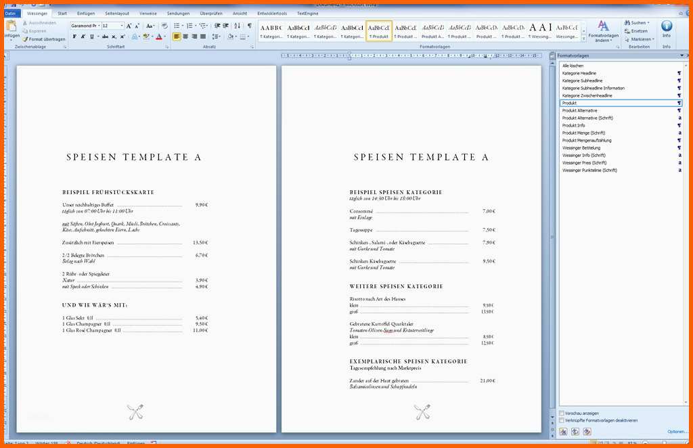Apply bold formatting
693x448 pixels.
coord(73,37)
